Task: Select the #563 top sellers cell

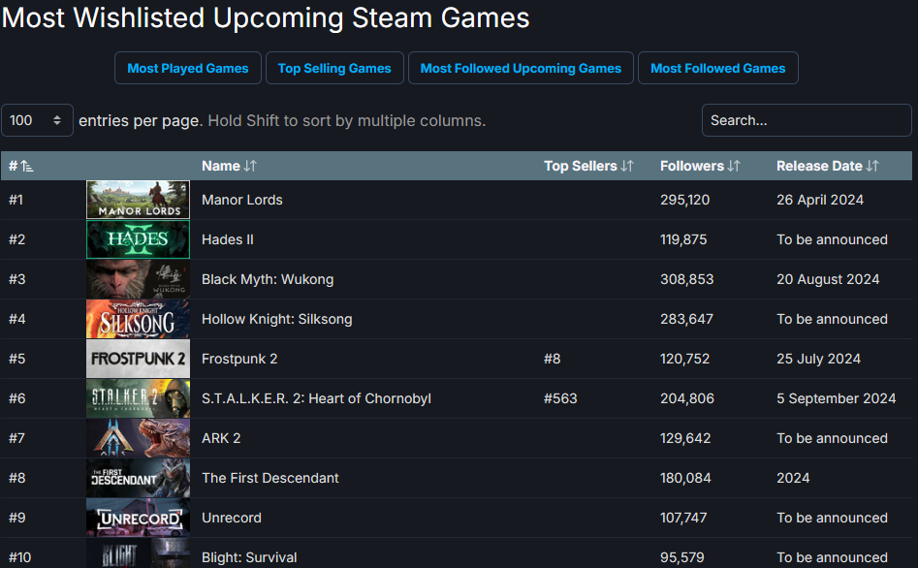Action: (560, 398)
